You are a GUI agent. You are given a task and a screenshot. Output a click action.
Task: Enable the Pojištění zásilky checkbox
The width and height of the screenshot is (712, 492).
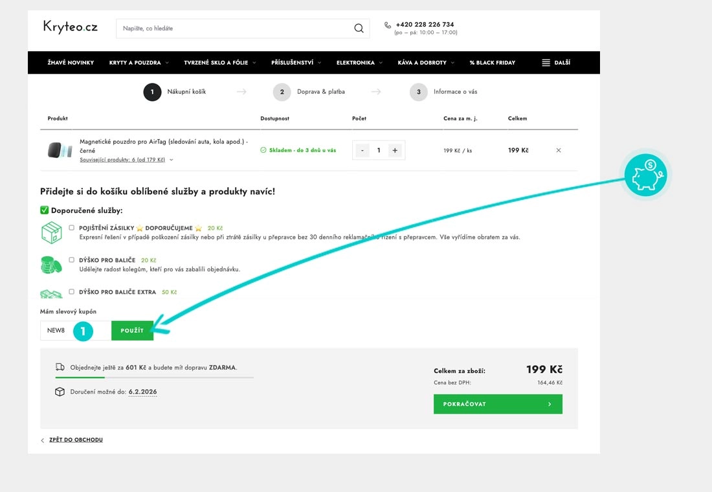coord(72,227)
